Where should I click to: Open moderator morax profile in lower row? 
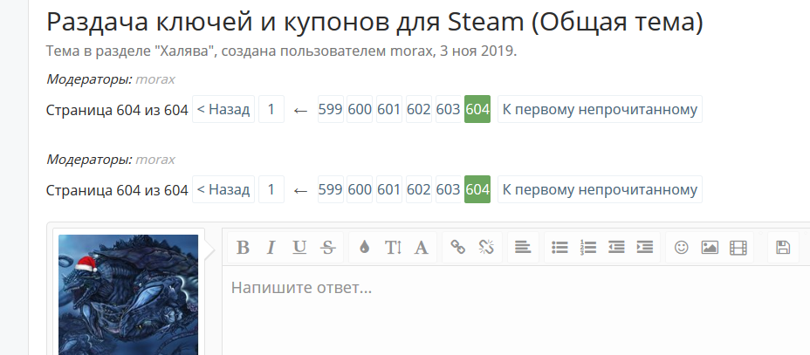click(x=155, y=160)
